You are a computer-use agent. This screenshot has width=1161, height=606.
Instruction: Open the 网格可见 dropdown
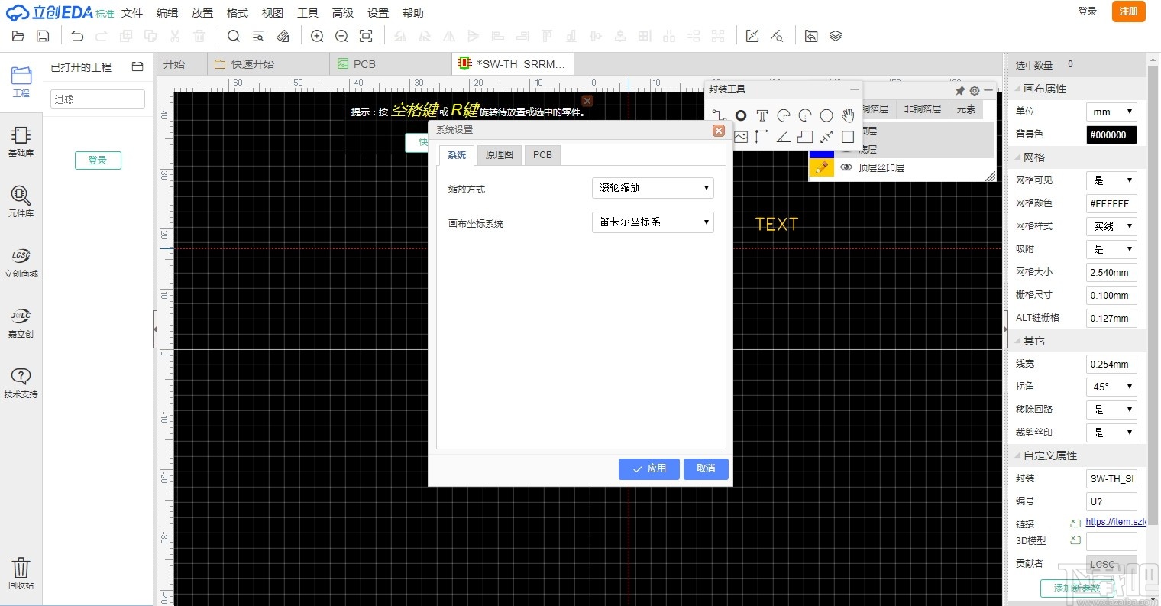[1111, 180]
